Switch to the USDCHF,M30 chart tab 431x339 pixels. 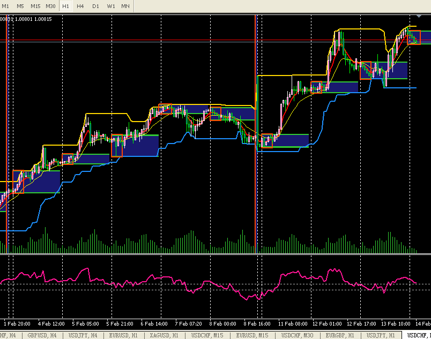coord(297,335)
